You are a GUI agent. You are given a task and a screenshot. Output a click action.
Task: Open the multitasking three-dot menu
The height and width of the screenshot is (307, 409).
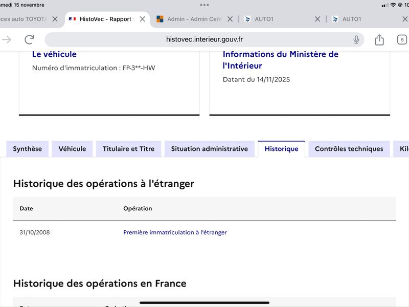pos(204,5)
